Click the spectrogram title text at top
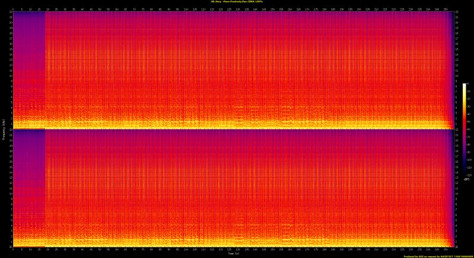Screen dimensions: 474x258 [237, 2]
